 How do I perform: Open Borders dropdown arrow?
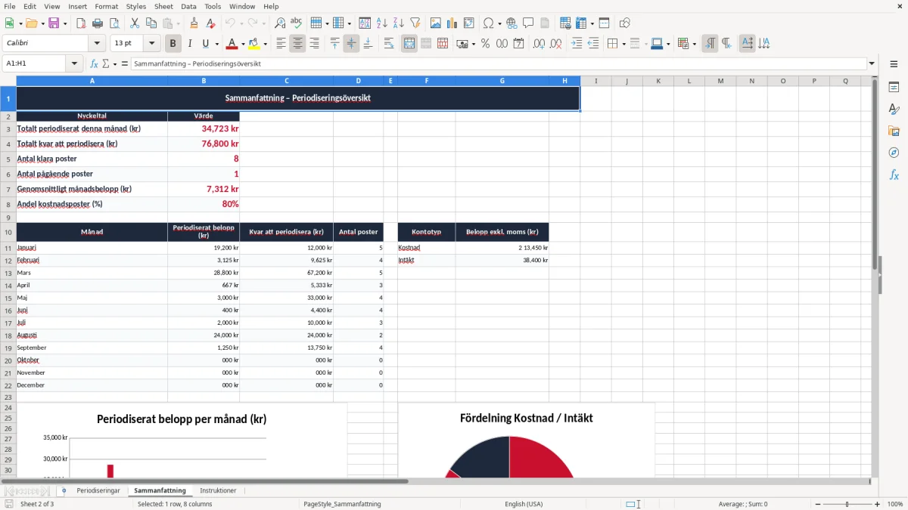[623, 44]
